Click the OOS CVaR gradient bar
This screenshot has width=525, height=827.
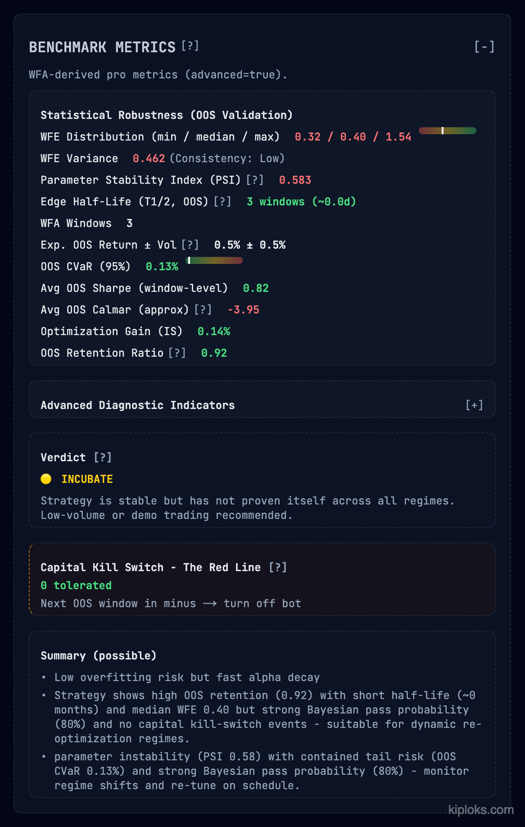click(x=215, y=260)
